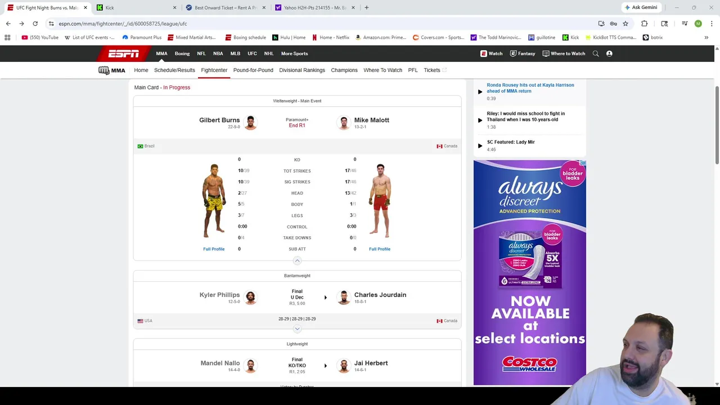
Task: Click Ask Gemini button
Action: (641, 7)
